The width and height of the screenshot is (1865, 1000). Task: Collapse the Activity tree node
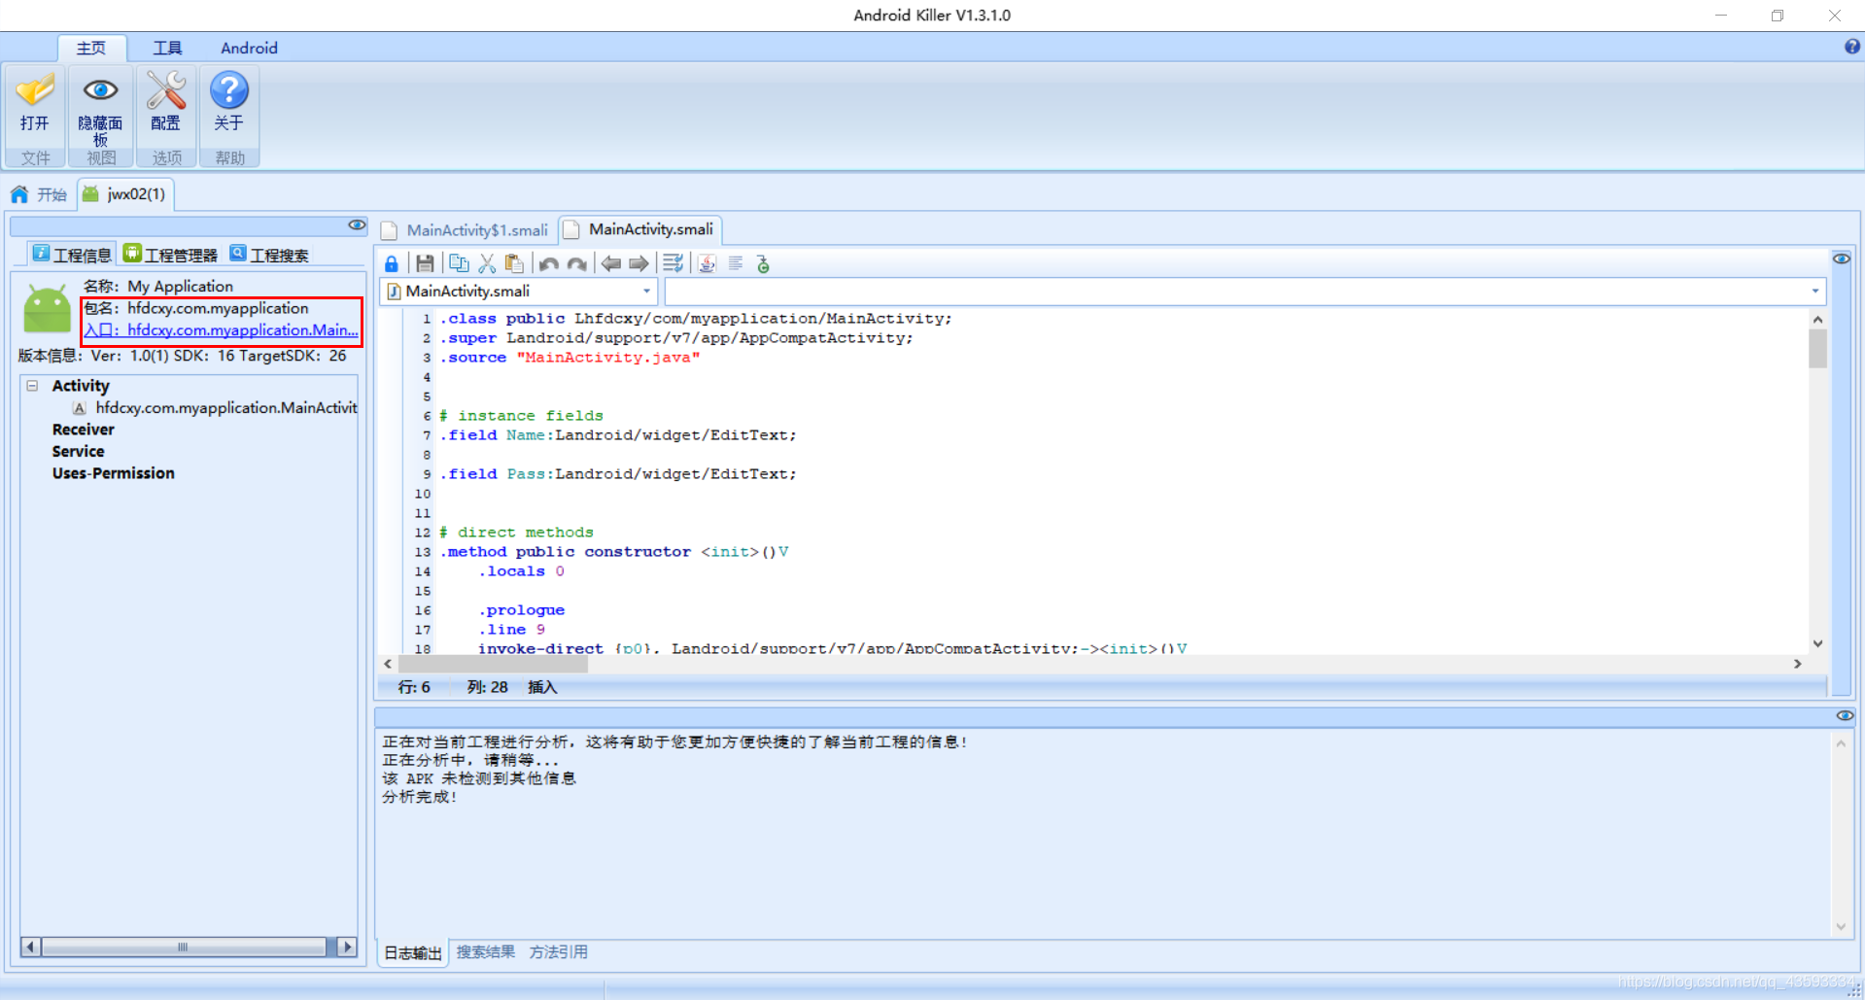[x=32, y=386]
